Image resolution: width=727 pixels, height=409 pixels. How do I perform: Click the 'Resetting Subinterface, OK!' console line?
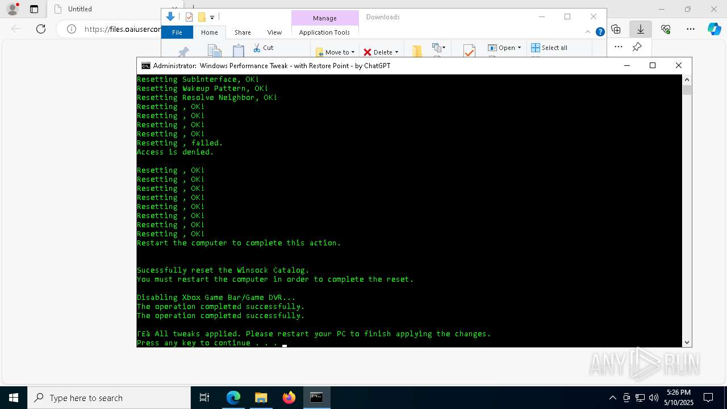tap(198, 79)
